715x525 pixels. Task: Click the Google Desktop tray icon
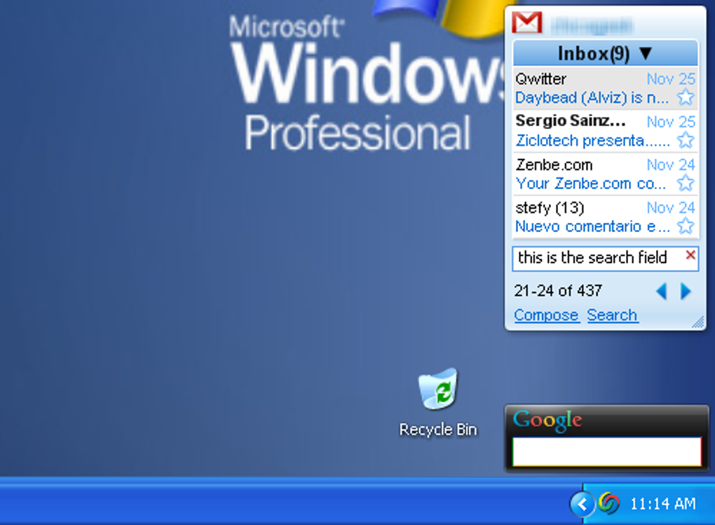click(608, 503)
